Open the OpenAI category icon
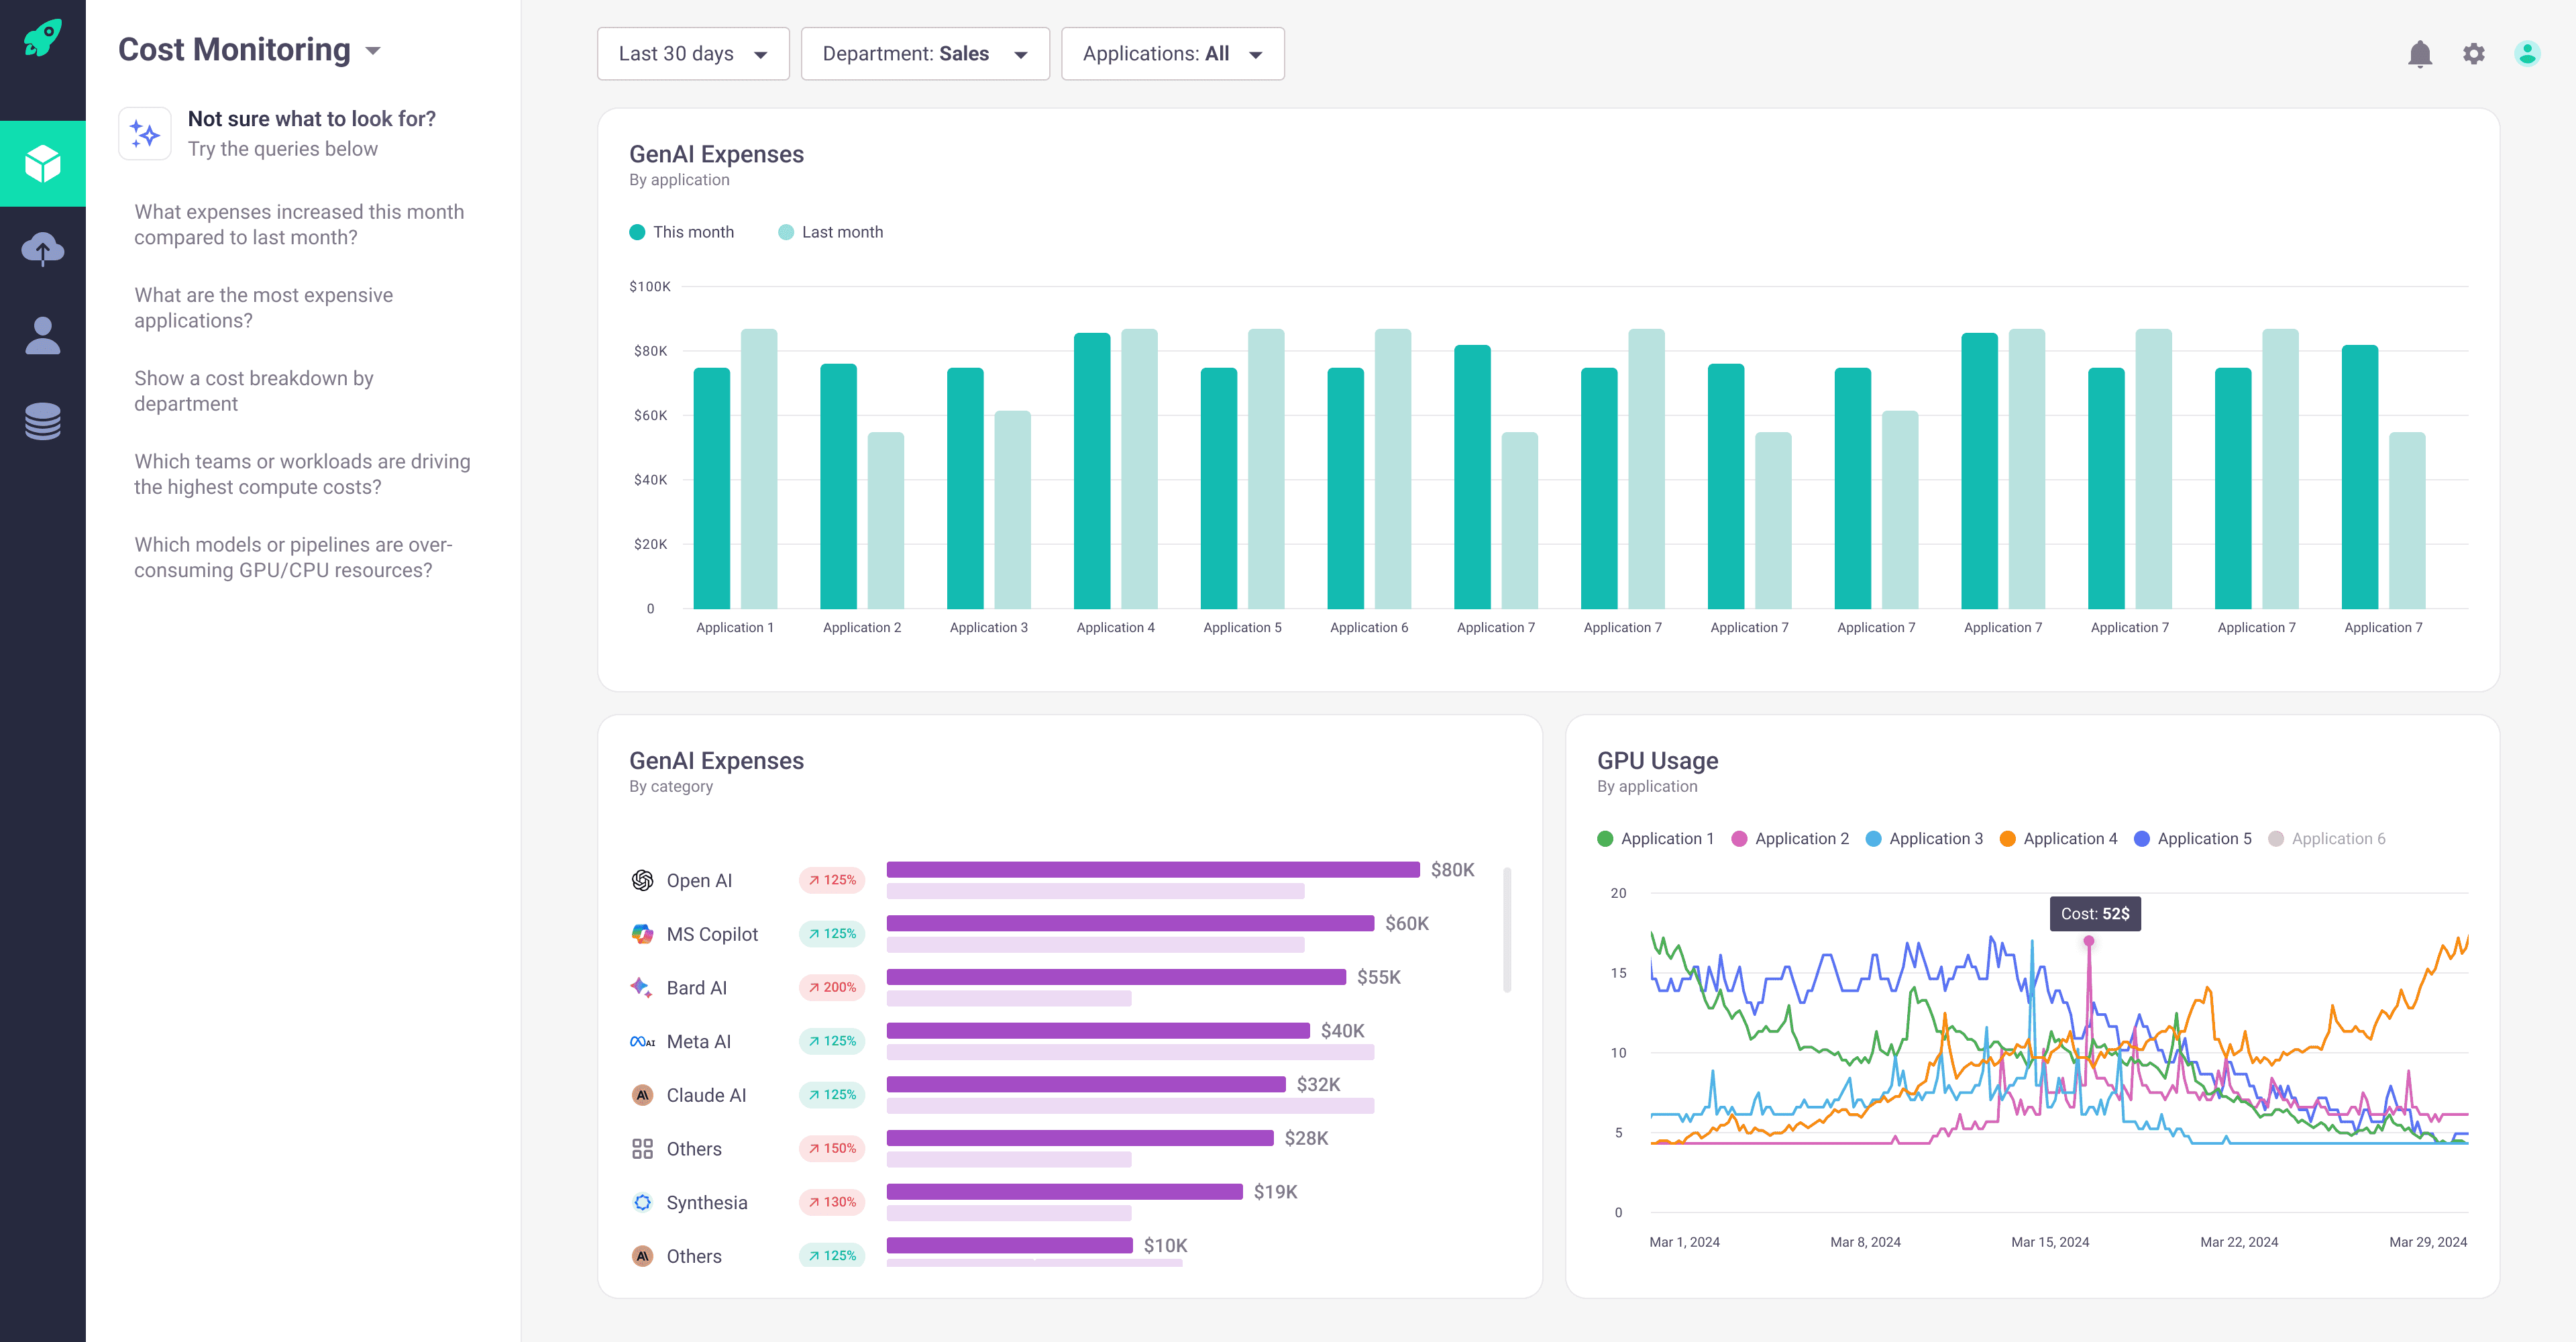 point(642,880)
